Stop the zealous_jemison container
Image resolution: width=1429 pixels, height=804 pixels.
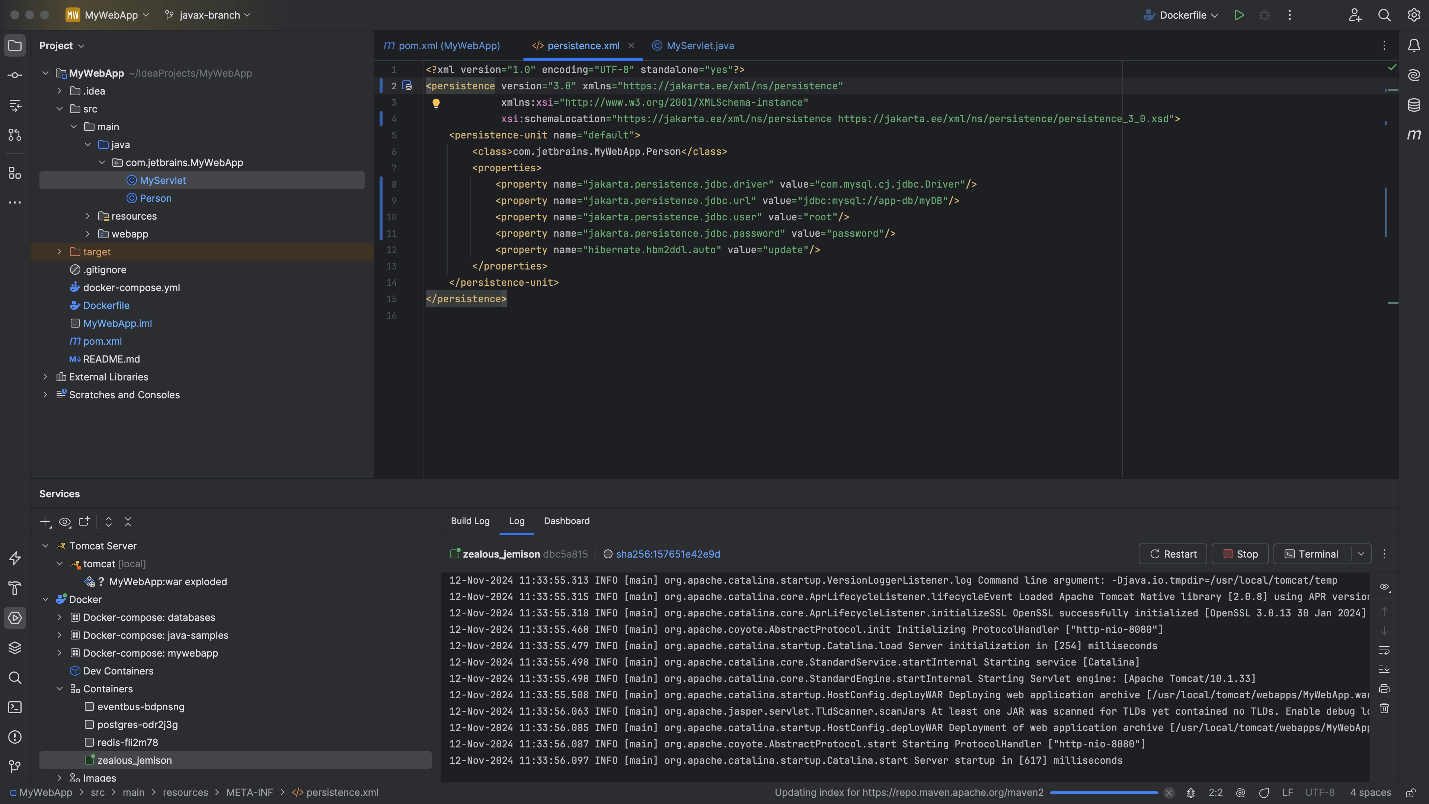[x=1240, y=554]
